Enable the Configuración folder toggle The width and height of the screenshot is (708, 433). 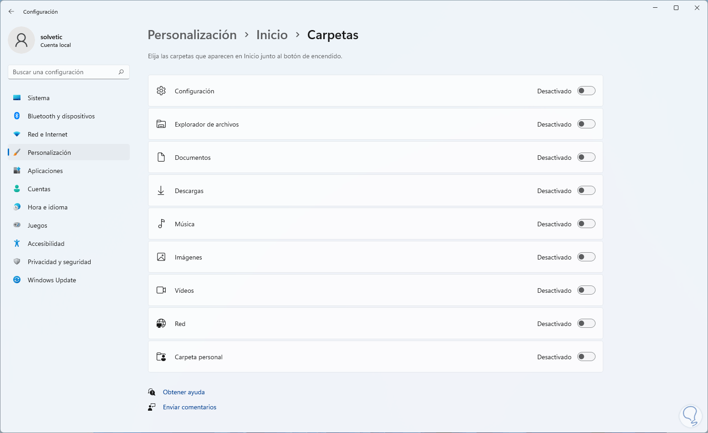coord(586,91)
